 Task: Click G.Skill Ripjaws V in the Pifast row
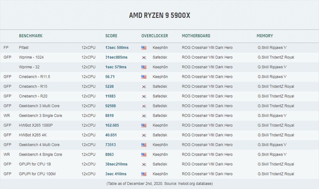(272, 48)
